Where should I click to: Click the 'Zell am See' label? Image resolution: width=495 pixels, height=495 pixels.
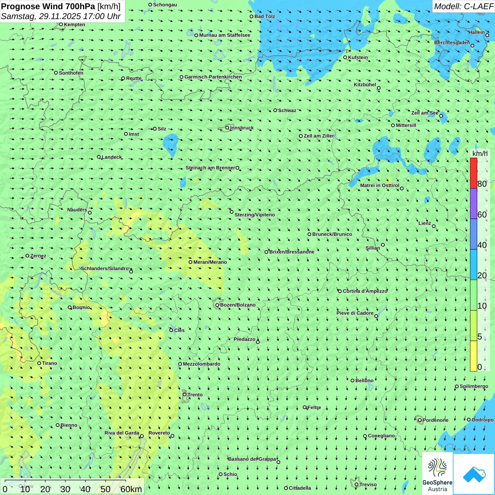click(425, 113)
